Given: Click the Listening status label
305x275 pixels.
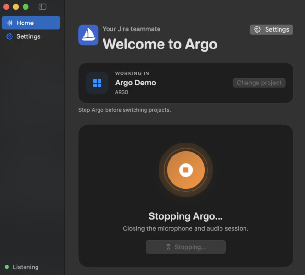Looking at the screenshot, I should point(25,267).
